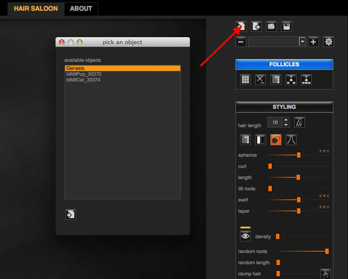The image size is (348, 279).
Task: Select blMilCat_33374 in objects list
Action: point(122,80)
